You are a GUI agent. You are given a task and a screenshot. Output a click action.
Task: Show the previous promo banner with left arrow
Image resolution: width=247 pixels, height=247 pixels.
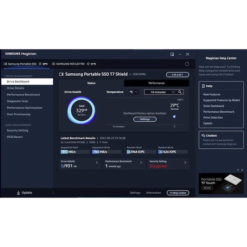click(238, 170)
